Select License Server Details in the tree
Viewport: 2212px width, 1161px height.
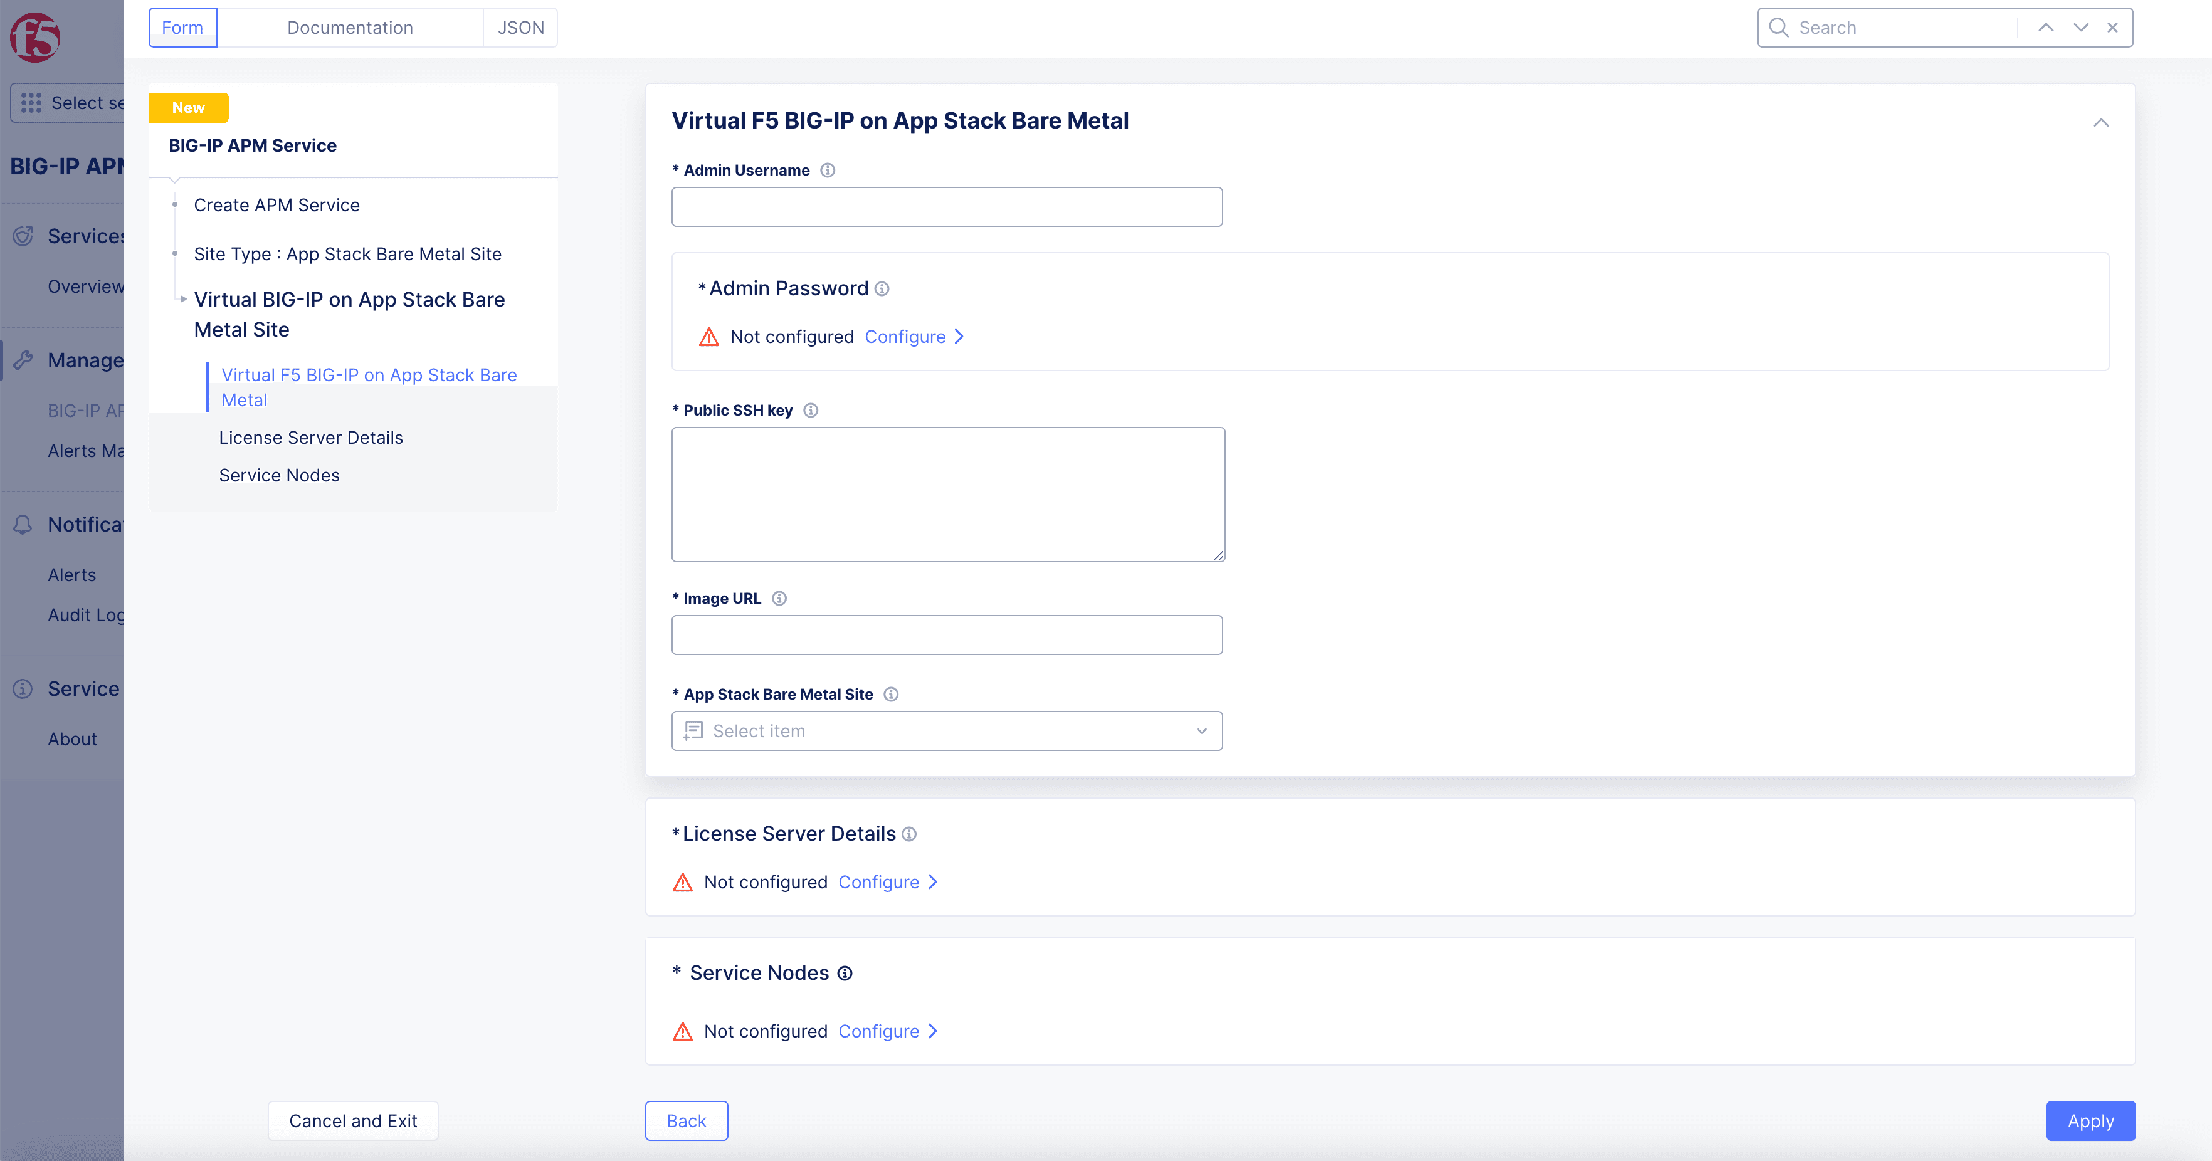tap(311, 438)
